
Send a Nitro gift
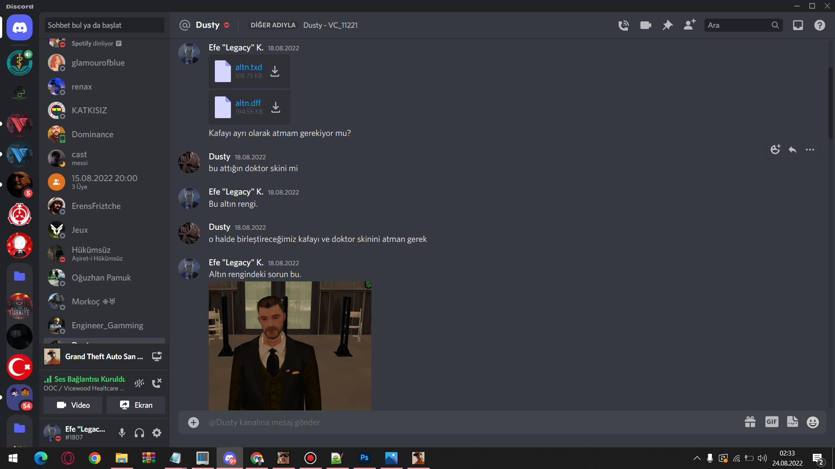click(x=750, y=422)
